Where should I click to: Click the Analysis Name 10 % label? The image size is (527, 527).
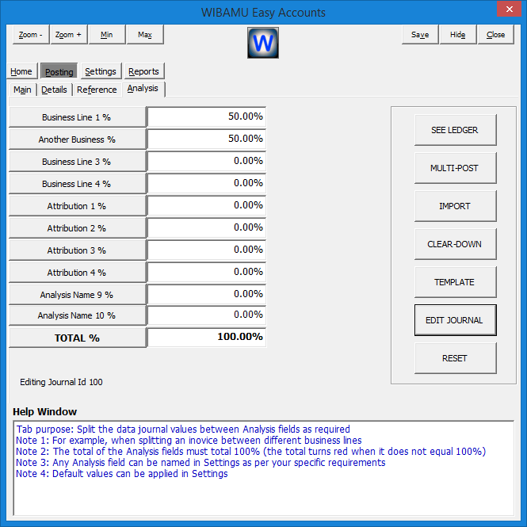coord(78,315)
